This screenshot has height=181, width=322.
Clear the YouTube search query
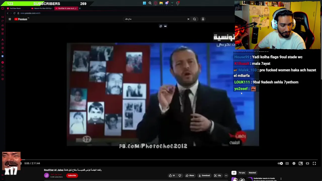(188, 19)
